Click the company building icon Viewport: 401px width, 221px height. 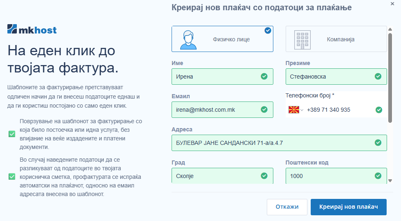(302, 39)
